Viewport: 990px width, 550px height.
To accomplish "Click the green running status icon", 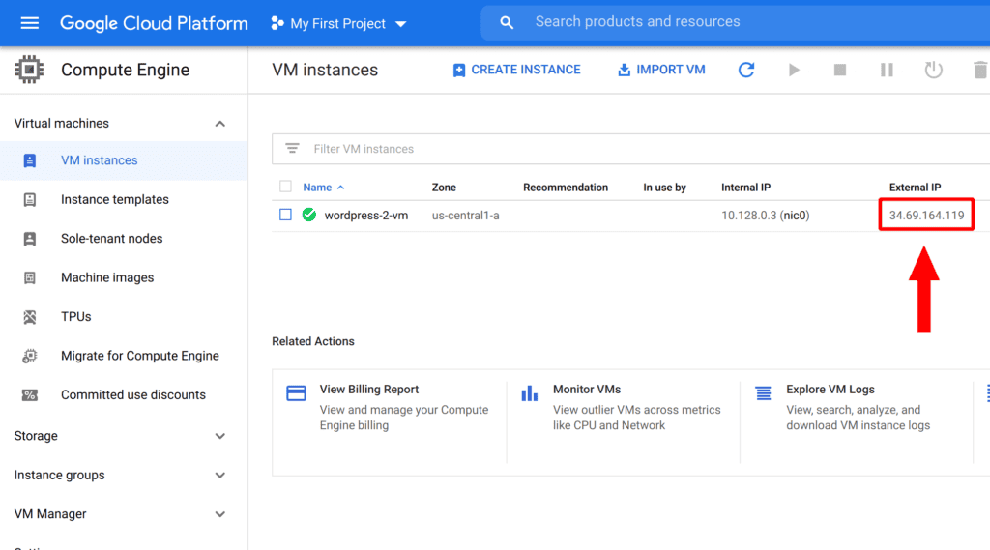I will pyautogui.click(x=308, y=215).
